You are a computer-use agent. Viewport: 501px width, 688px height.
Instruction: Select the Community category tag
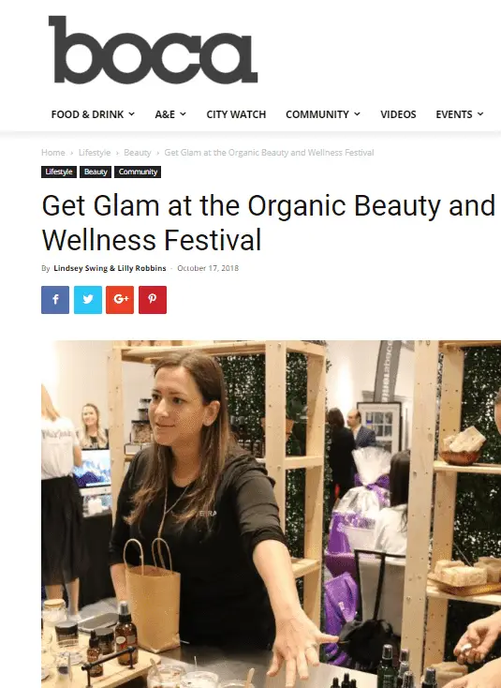pos(138,172)
